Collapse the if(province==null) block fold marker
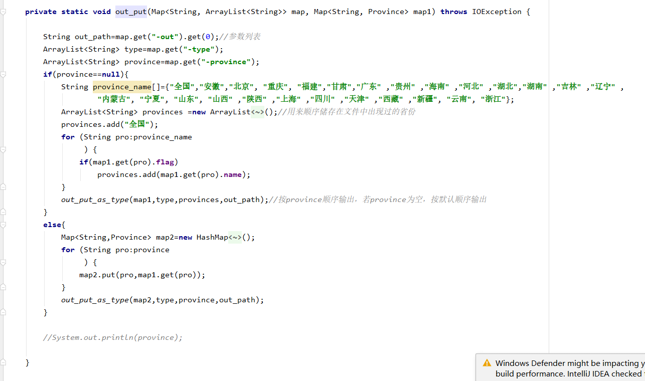 tap(3, 74)
